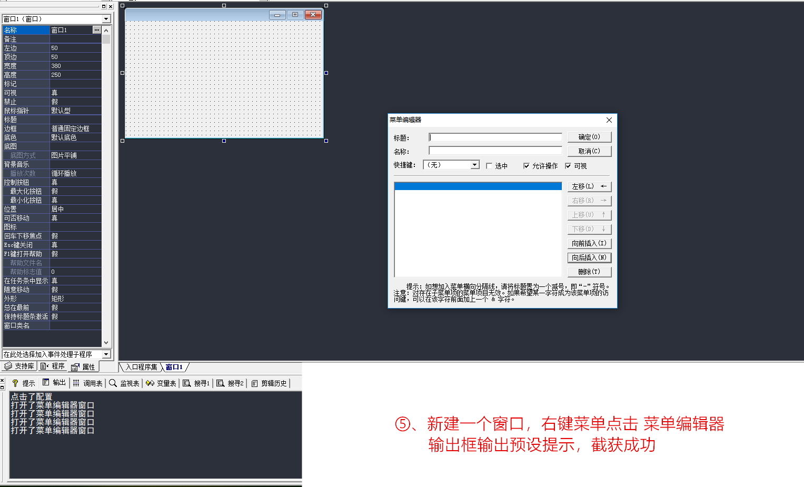This screenshot has width=804, height=487.
Task: Click the 程序 program panel icon
Action: (x=45, y=366)
